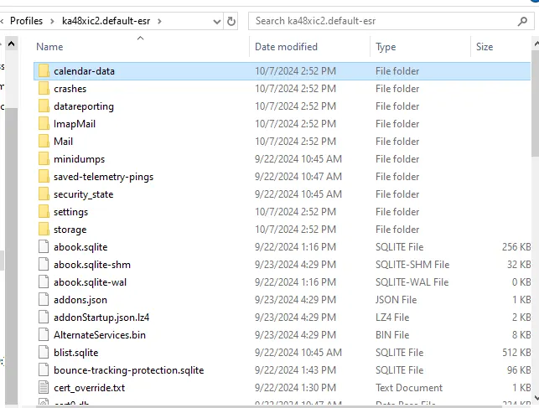Sort by the Name column header

(x=49, y=47)
